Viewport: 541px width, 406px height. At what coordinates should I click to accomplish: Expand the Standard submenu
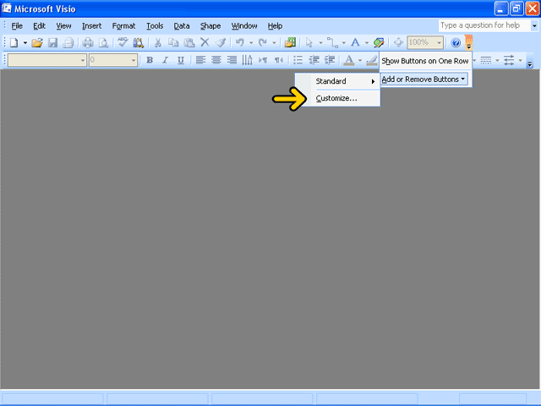[x=343, y=81]
